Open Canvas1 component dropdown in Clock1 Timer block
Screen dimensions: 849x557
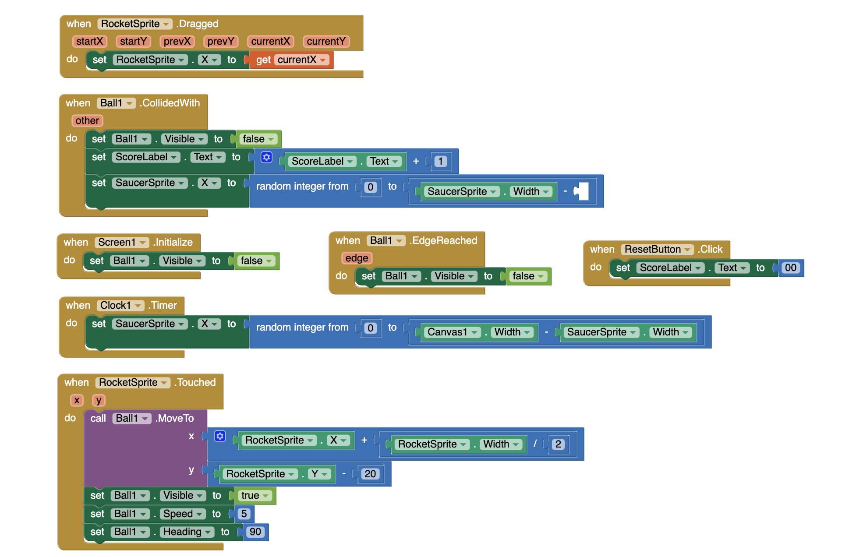[474, 332]
